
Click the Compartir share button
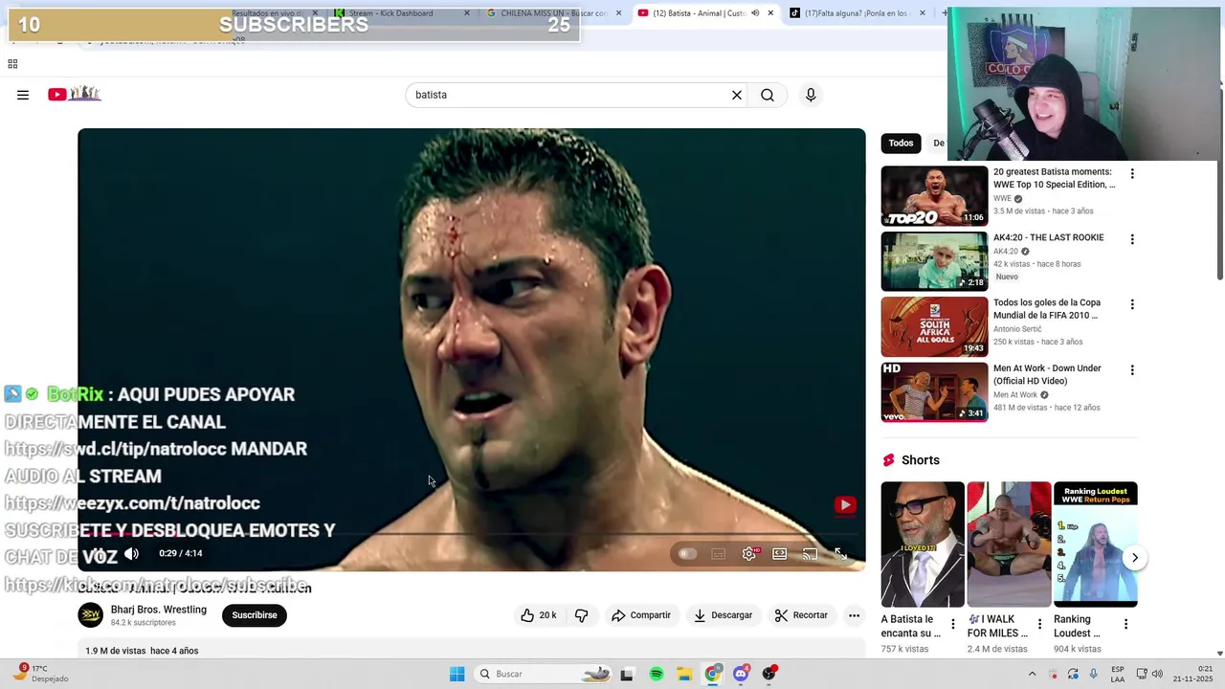pyautogui.click(x=641, y=615)
